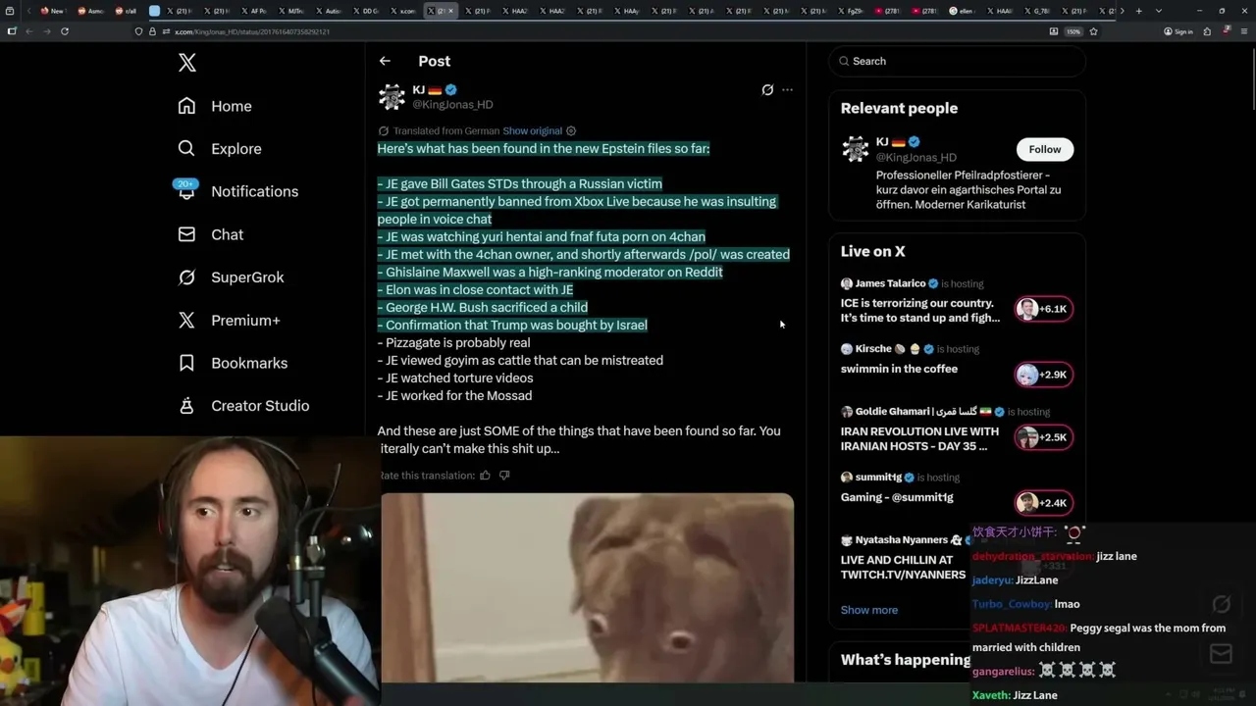
Task: Reload the page in the browser toolbar
Action: pos(65,31)
